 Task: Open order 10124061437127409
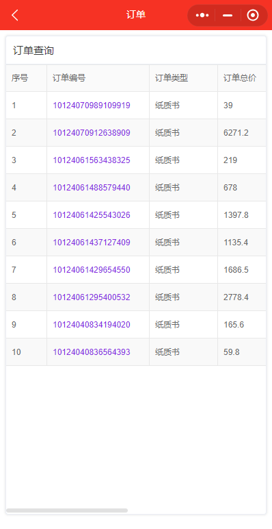click(x=92, y=243)
